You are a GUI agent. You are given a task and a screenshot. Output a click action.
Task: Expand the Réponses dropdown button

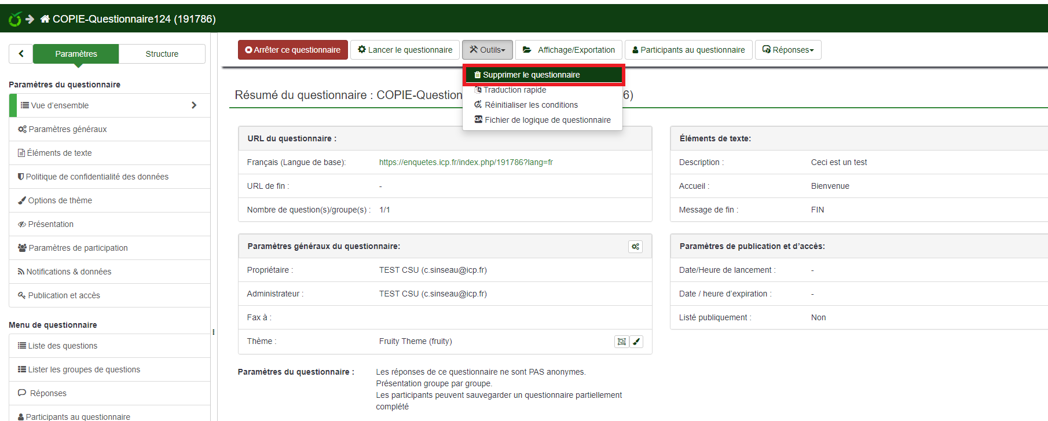787,50
